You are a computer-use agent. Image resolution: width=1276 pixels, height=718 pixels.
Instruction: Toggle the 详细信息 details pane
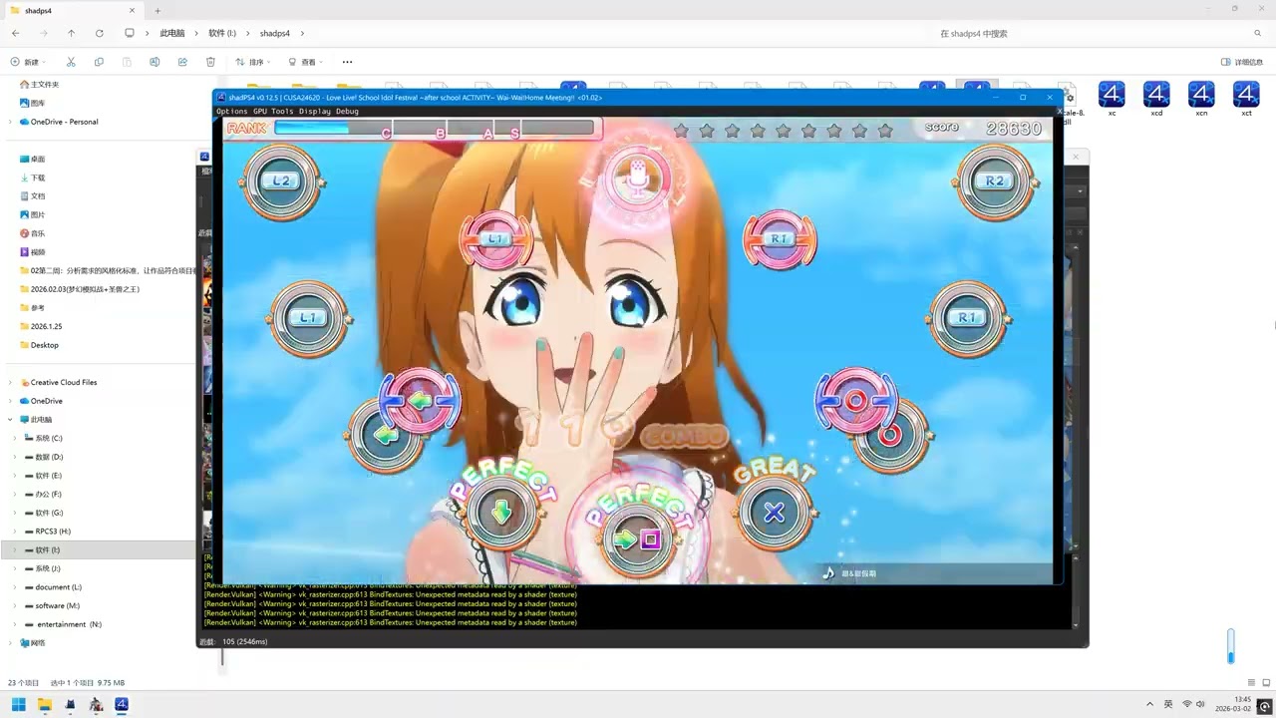[x=1242, y=62]
